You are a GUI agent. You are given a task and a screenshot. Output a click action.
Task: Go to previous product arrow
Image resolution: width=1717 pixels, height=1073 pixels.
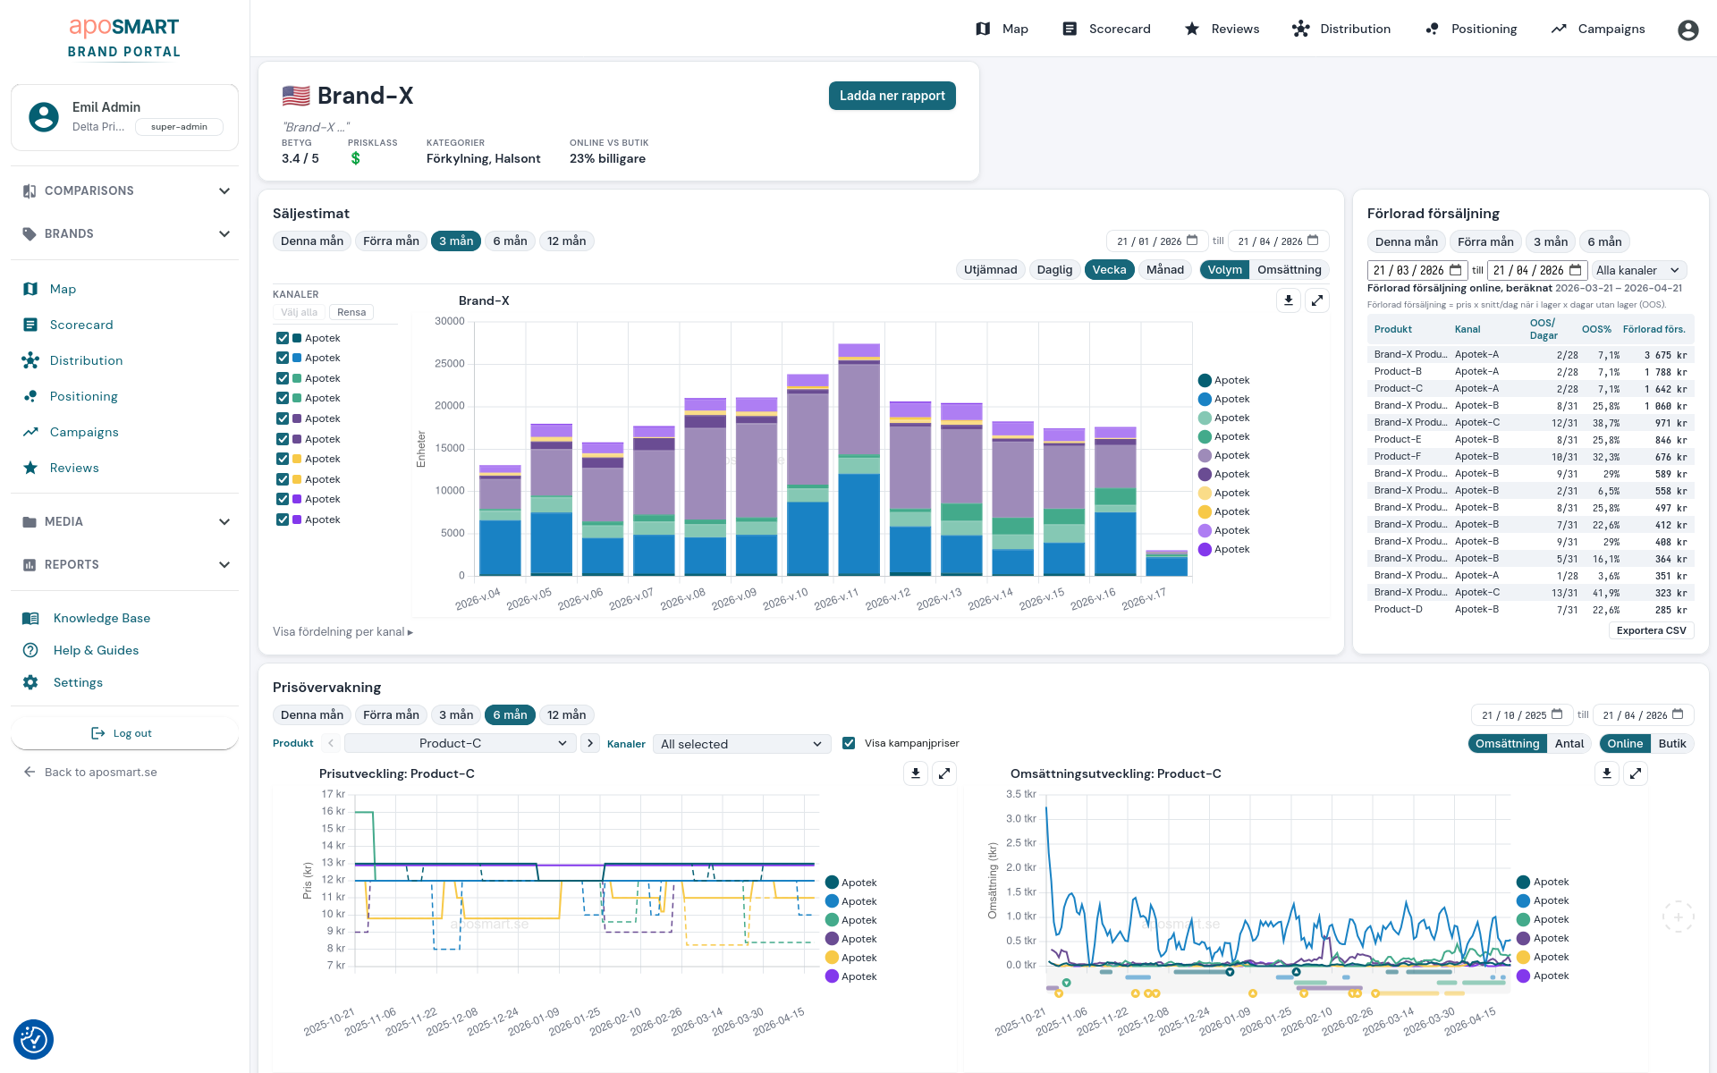(331, 743)
